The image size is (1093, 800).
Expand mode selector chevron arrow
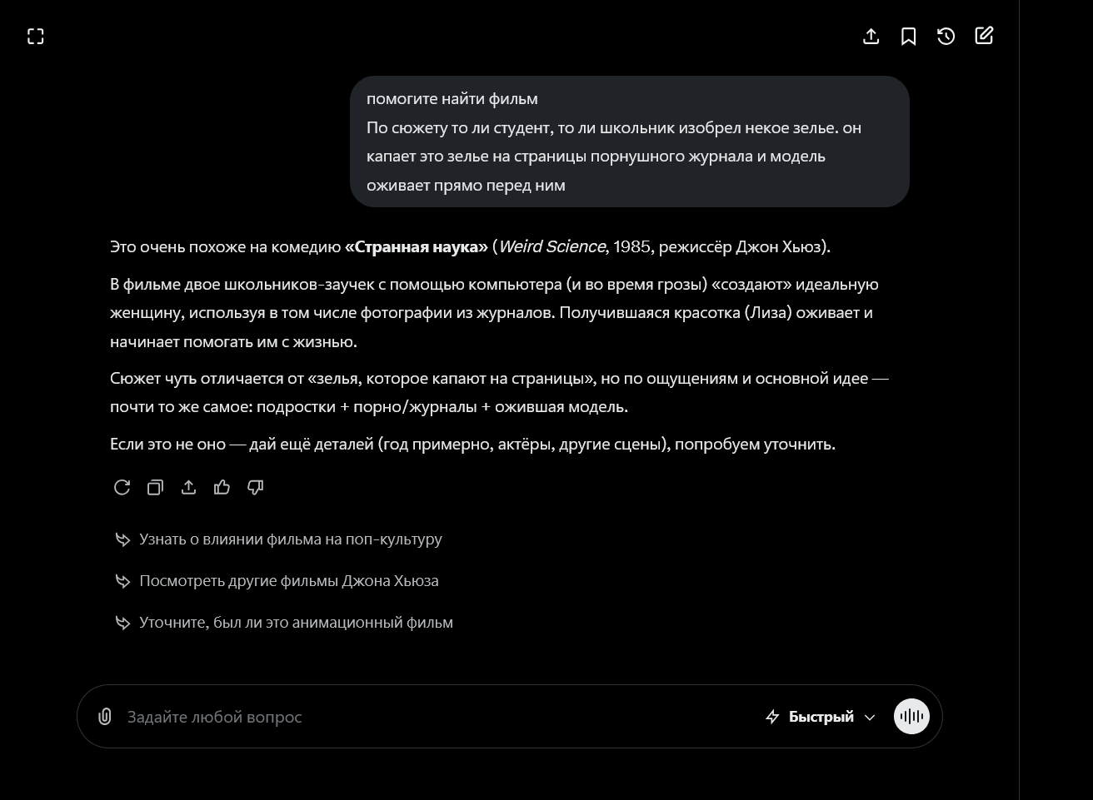coord(870,717)
